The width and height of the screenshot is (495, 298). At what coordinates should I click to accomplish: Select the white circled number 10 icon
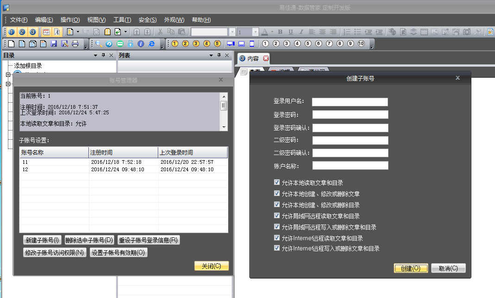[361, 44]
